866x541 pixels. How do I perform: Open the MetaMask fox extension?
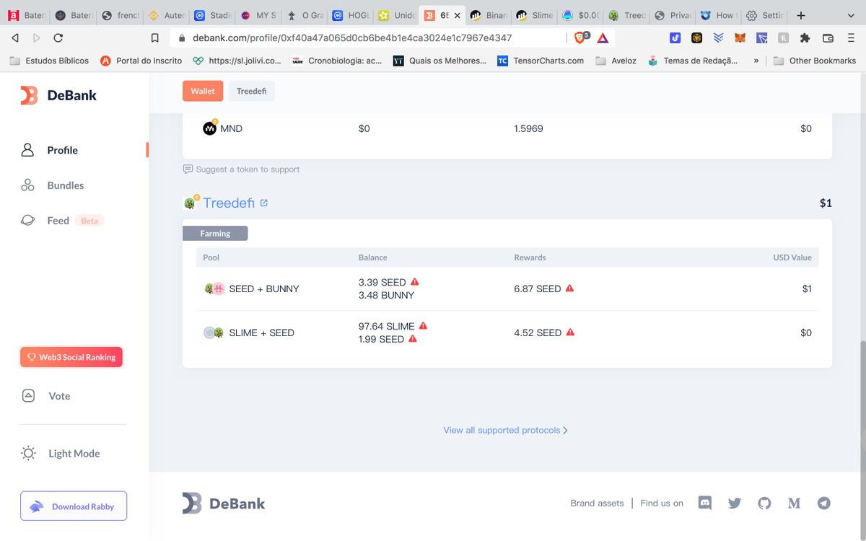coord(740,38)
